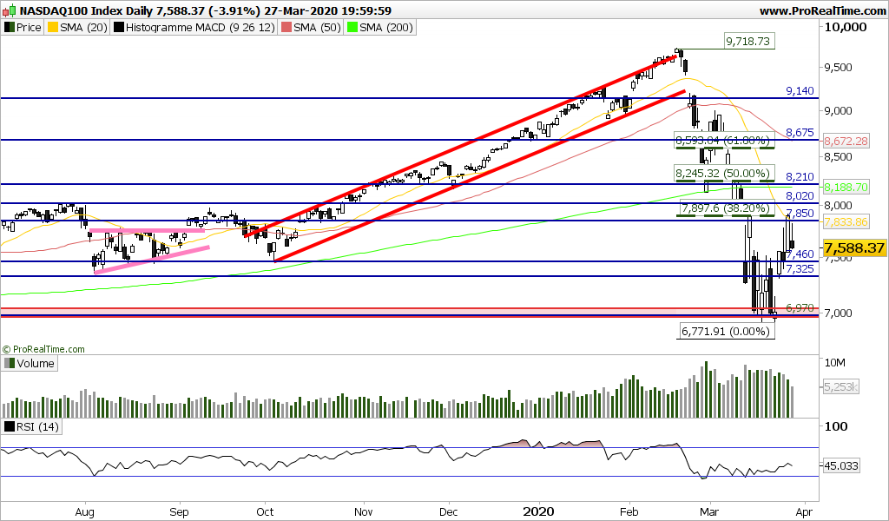
Task: Open the RSI (14) indicator label
Action: point(37,426)
